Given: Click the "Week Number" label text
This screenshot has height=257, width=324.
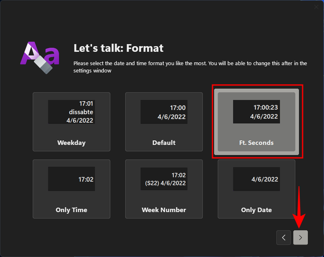Looking at the screenshot, I should click(164, 210).
